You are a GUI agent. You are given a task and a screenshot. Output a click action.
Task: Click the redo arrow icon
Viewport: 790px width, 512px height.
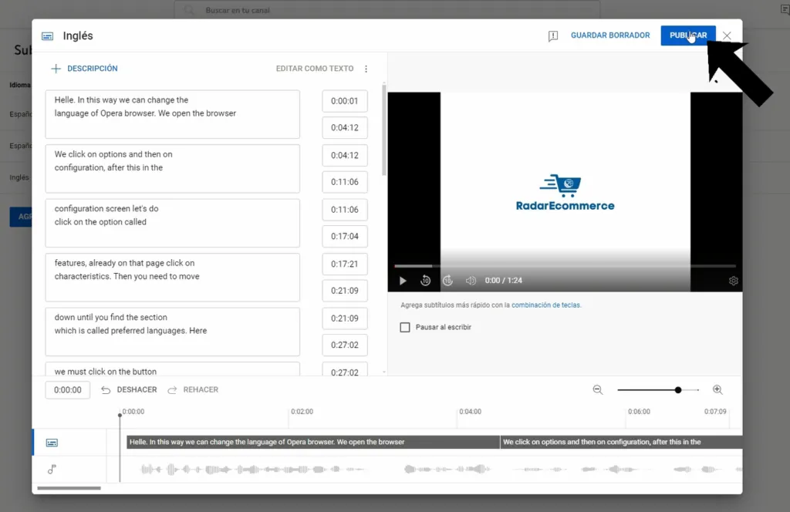pyautogui.click(x=172, y=390)
